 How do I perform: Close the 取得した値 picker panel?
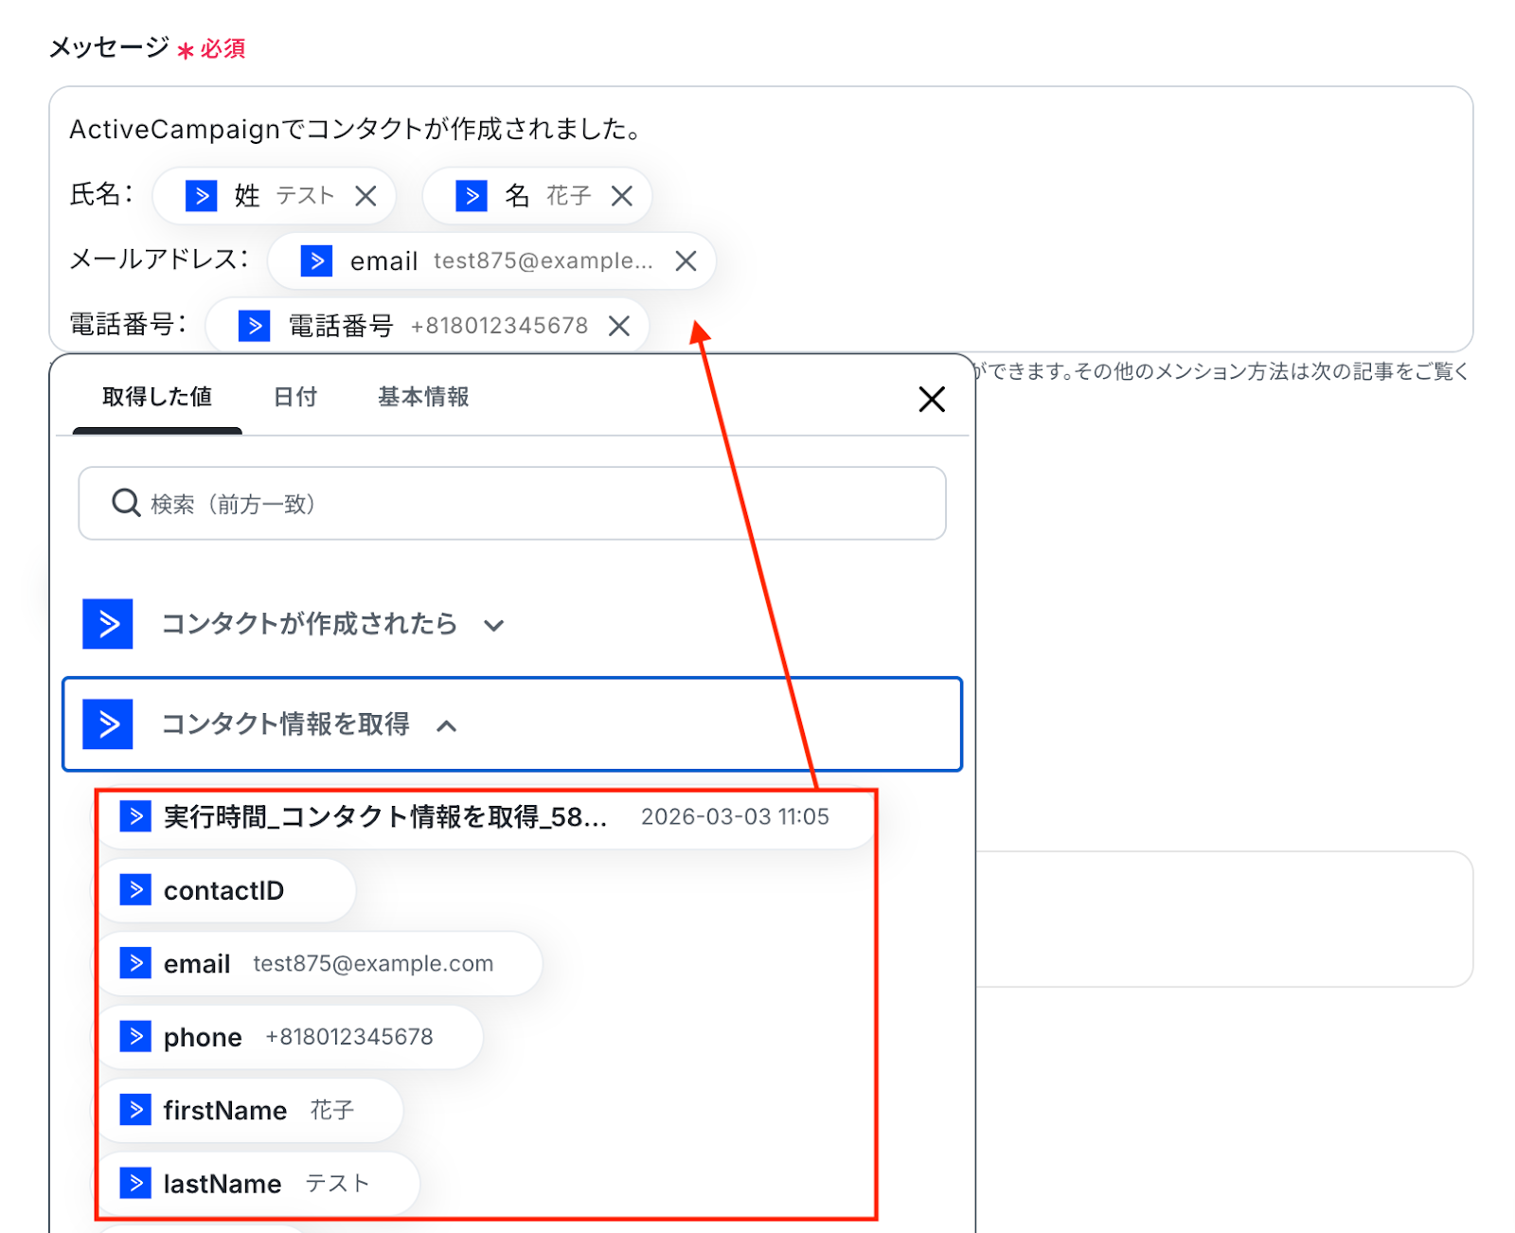932,400
